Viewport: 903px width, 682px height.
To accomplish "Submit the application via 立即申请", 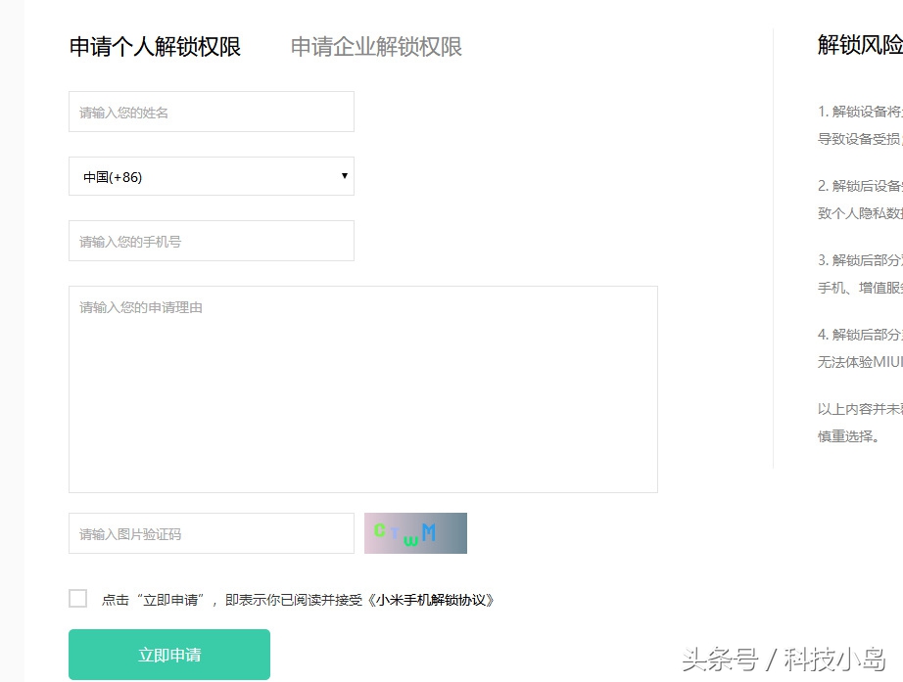I will coord(168,653).
